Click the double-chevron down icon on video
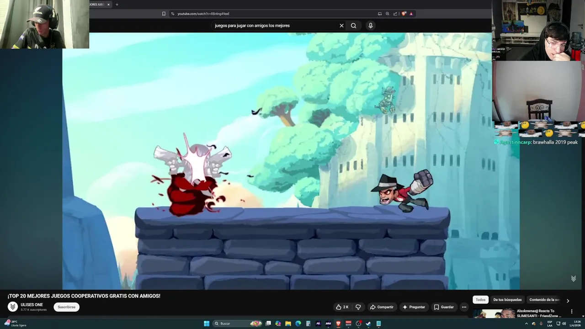The width and height of the screenshot is (585, 329). tap(573, 278)
